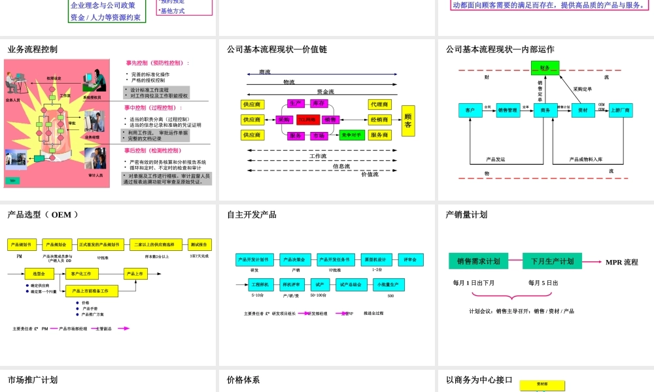Viewport: 654px width, 392px height.
Task: Select the 产品上市前准备工作 box
Action: [92, 291]
